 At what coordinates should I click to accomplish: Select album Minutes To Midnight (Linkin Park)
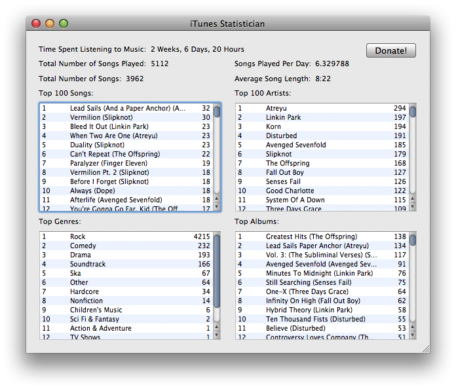pyautogui.click(x=322, y=273)
